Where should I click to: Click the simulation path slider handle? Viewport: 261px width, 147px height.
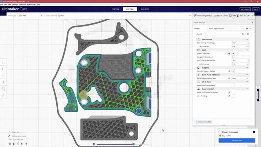[x=133, y=144]
